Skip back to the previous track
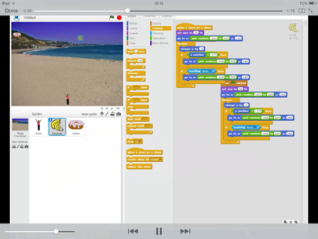The image size is (318, 239). click(133, 231)
